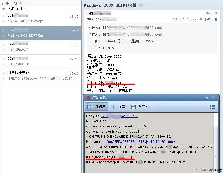Image resolution: width=223 pixels, height=173 pixels.
Task: Open the top Windows 2003 SHIFT收信 email
Action: click(x=41, y=19)
